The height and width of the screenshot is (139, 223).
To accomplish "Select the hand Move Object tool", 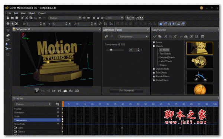I will [x=8, y=24].
